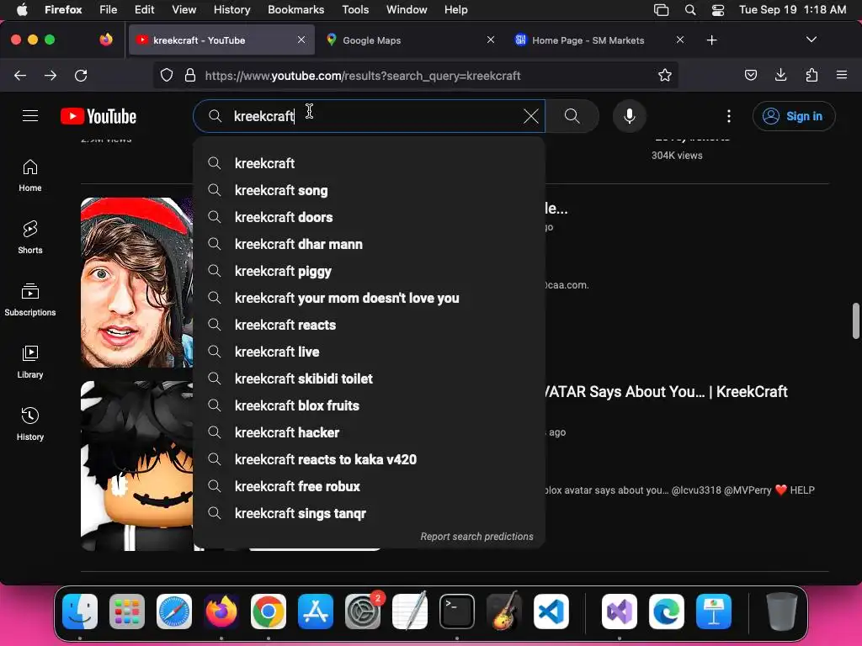The image size is (862, 646).
Task: Choose suggestion kreekcraft reacts
Action: (x=369, y=325)
